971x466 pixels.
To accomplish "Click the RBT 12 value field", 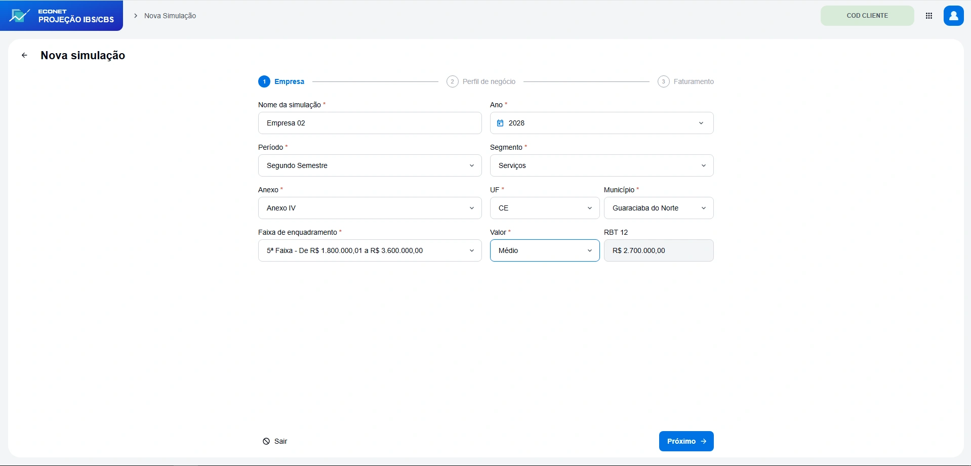I will pyautogui.click(x=659, y=250).
